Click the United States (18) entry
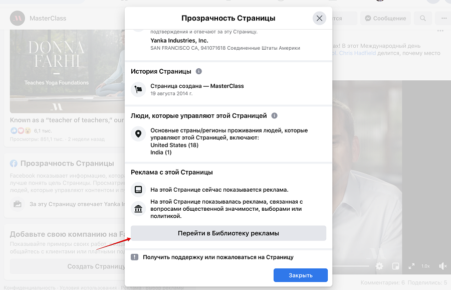The image size is (451, 290). [x=174, y=145]
